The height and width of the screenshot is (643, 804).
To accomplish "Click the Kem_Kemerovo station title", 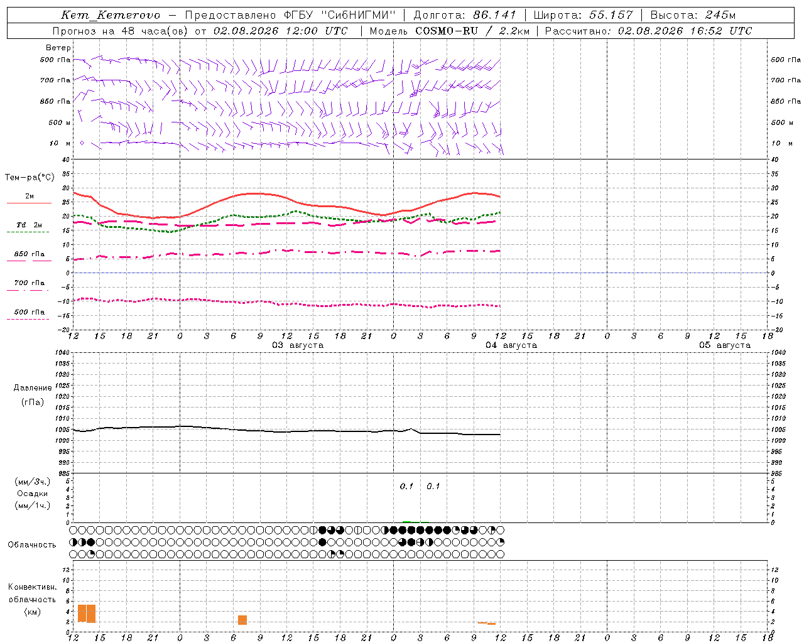I will pos(111,15).
